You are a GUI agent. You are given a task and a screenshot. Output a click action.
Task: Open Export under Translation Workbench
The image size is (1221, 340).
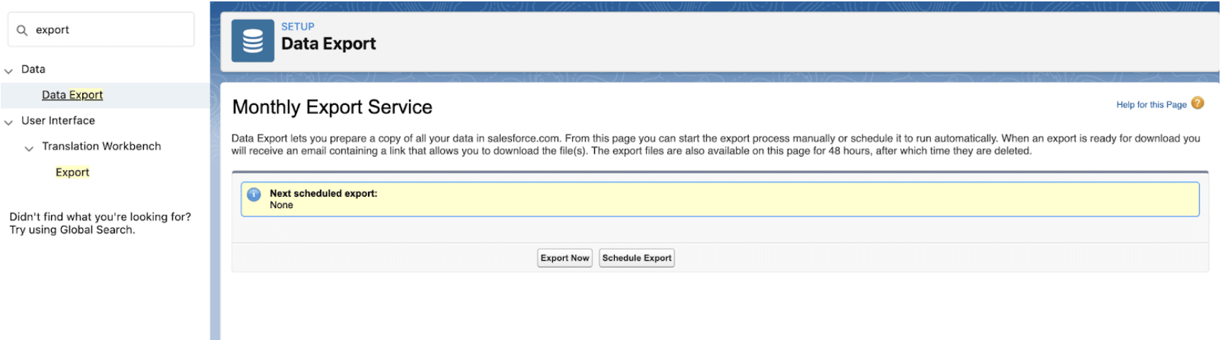click(72, 172)
